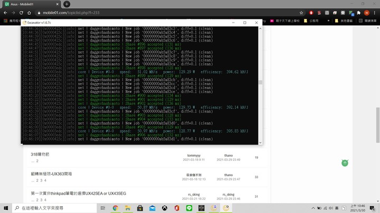The height and width of the screenshot is (213, 380).
Task: Click the log line with speed 51.02 MH/s
Action: pyautogui.click(x=135, y=72)
